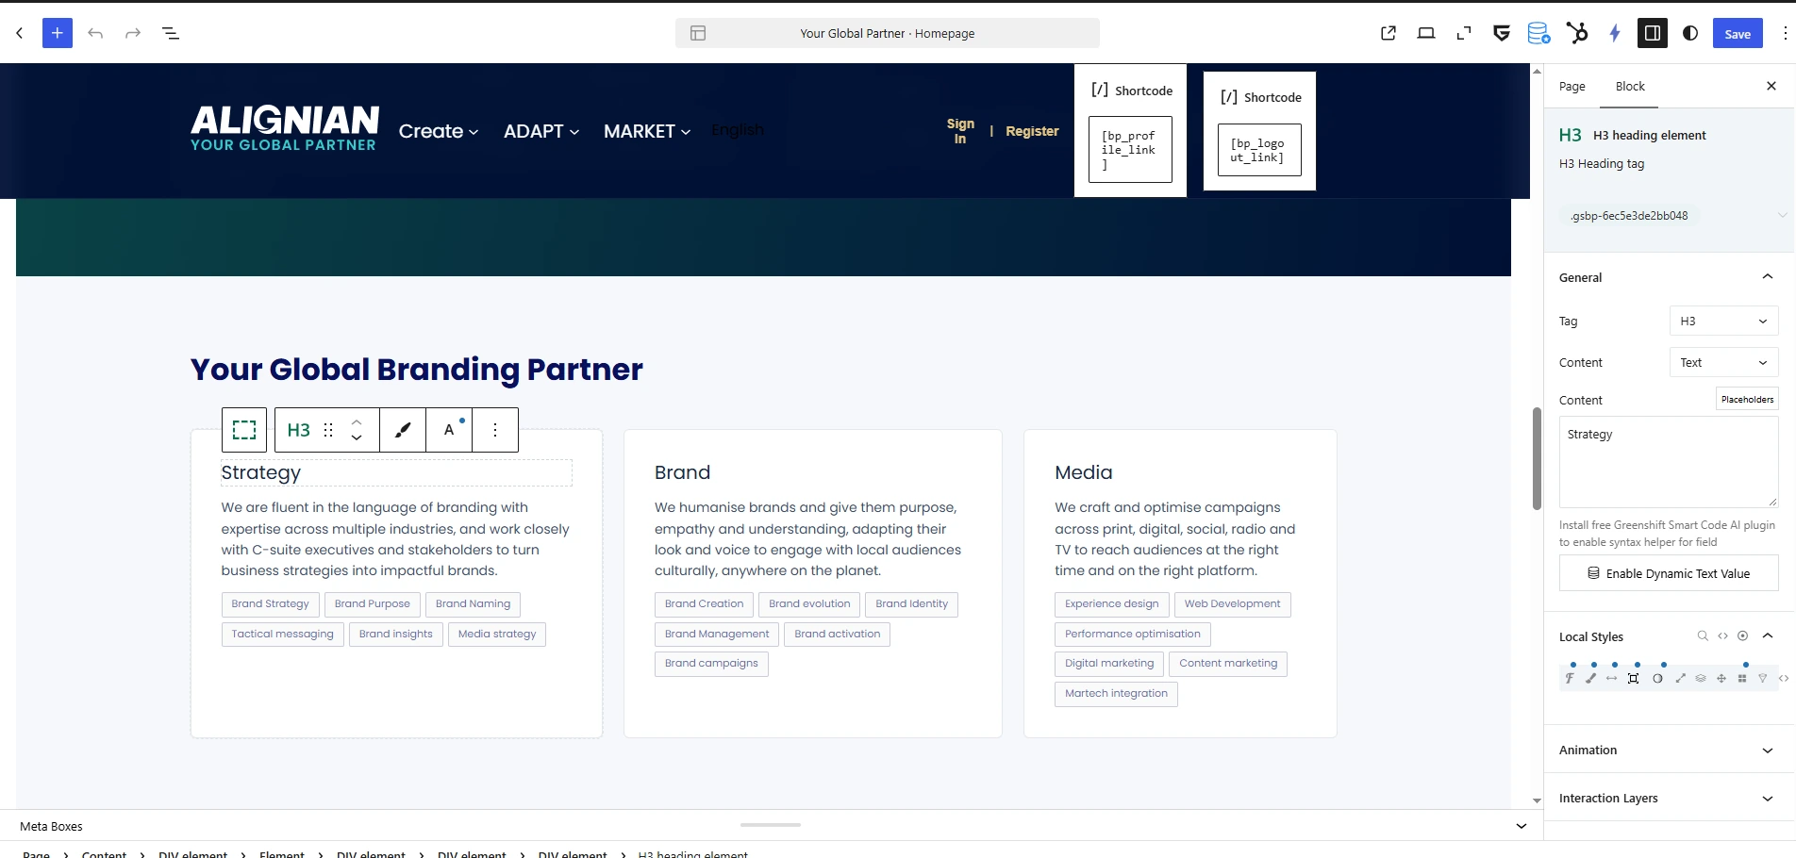Expand the Interaction Layers section
The height and width of the screenshot is (858, 1796).
pyautogui.click(x=1768, y=799)
